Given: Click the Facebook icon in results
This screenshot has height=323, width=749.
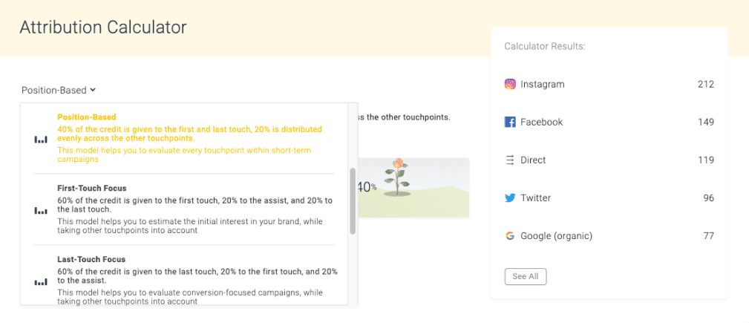Looking at the screenshot, I should point(510,122).
